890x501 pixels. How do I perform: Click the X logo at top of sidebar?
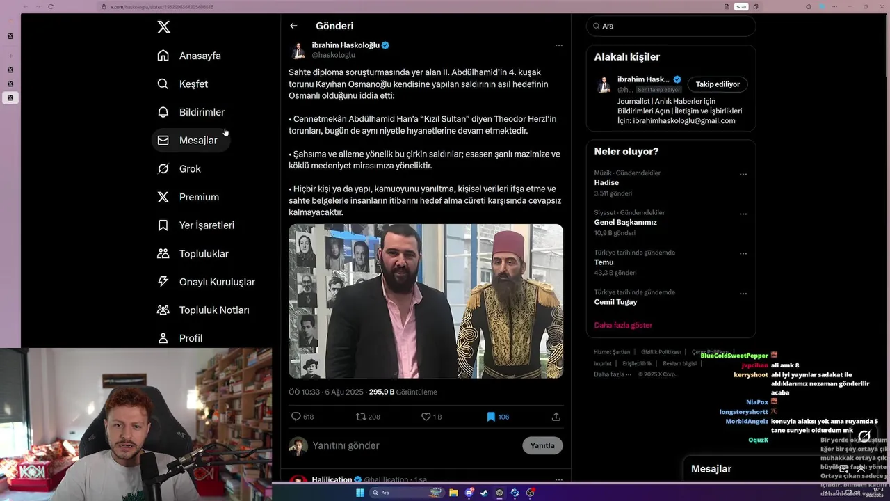point(163,27)
